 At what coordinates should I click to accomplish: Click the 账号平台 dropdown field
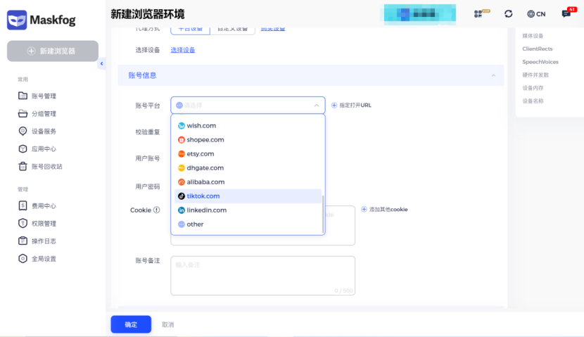(x=248, y=106)
